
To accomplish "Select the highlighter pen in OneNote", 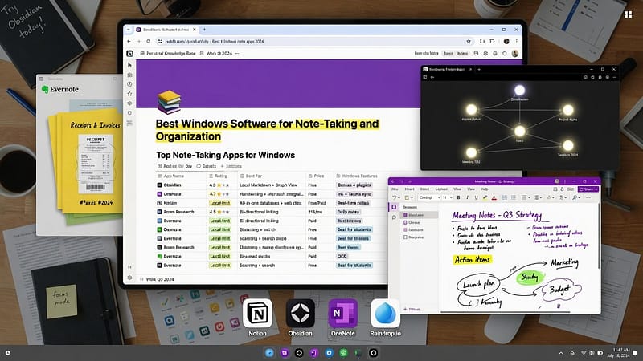I will coord(485,197).
